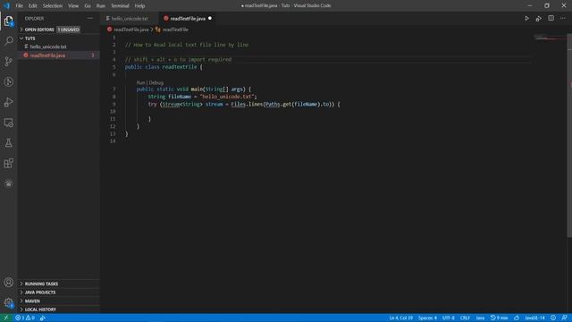Click line number 10 in gutter
The height and width of the screenshot is (322, 572).
pyautogui.click(x=113, y=111)
